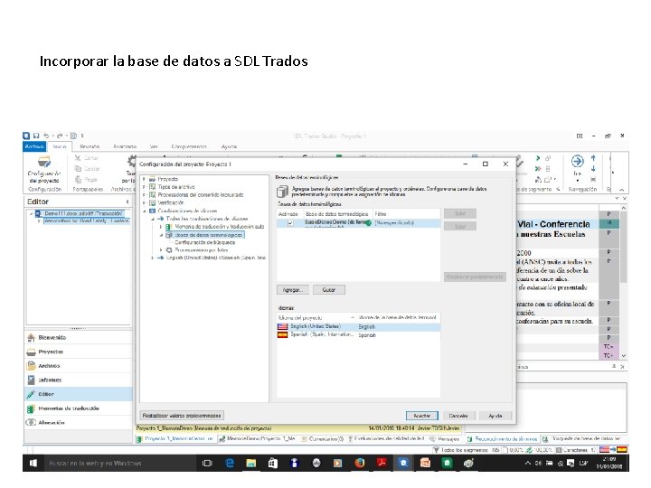Open the Proyectos view from sidebar
651x488 pixels.
79,352
